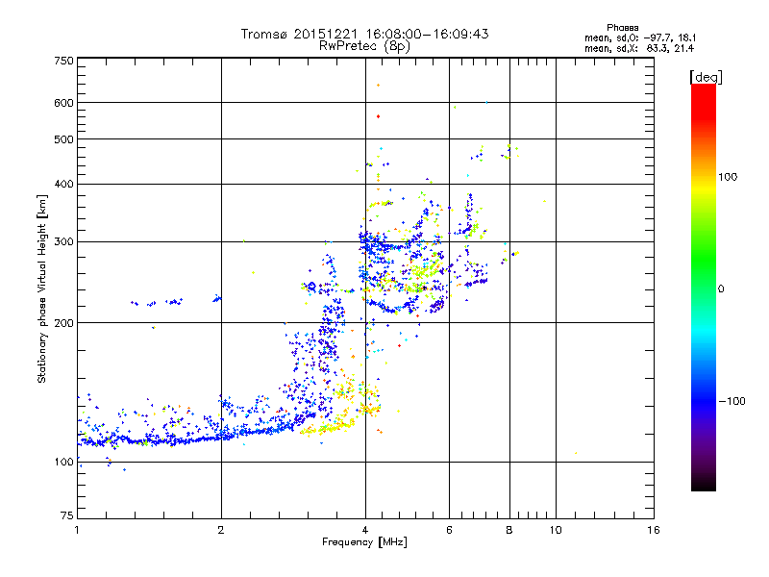Click the '75' y-axis tick label
Image resolution: width=769 pixels, height=577 pixels.
(67, 515)
